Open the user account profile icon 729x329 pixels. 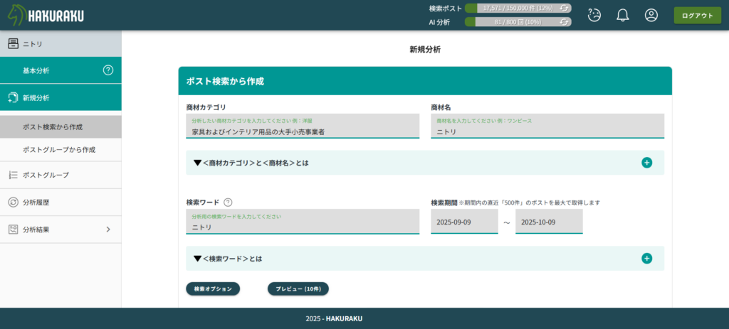click(651, 15)
